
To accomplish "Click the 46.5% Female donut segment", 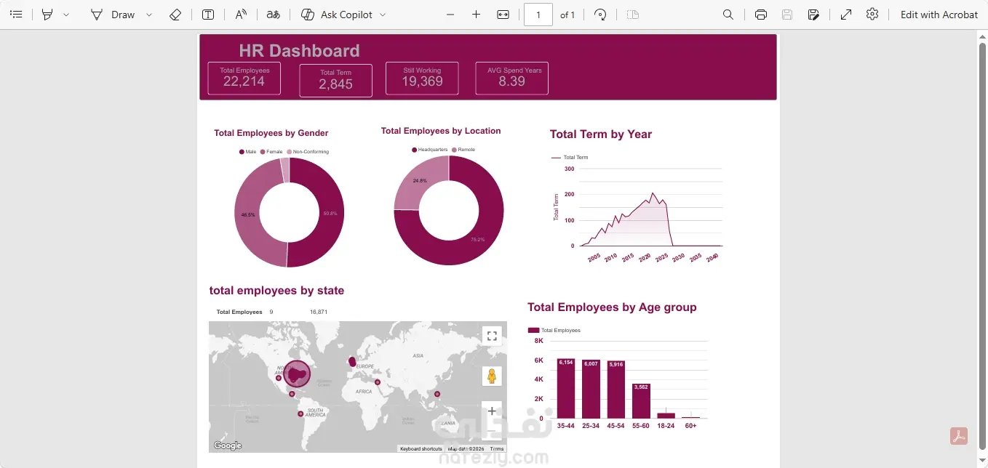I will [247, 216].
